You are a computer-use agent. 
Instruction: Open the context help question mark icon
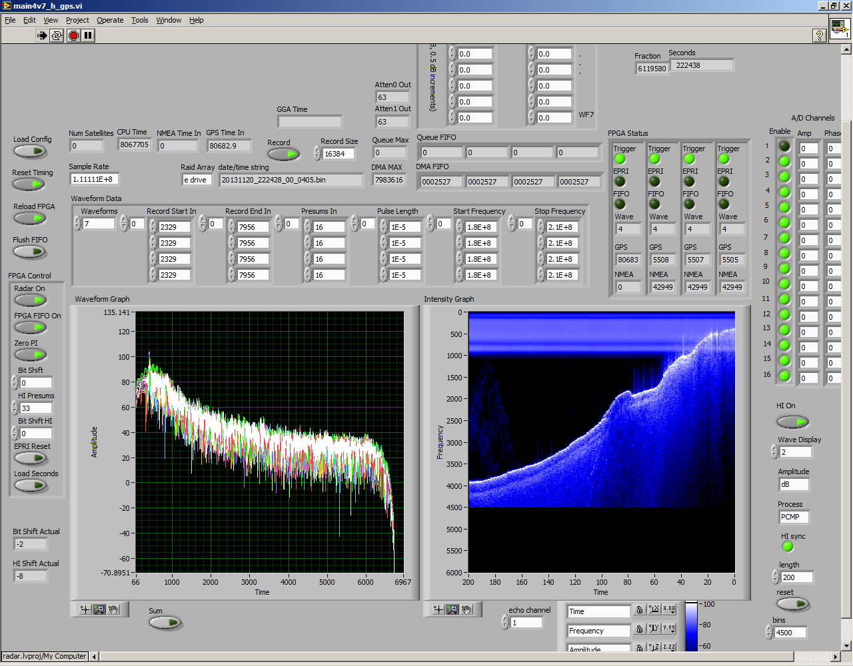pyautogui.click(x=820, y=36)
